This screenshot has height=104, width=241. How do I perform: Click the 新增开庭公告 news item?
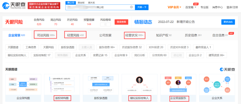pyautogui.click(x=186, y=22)
